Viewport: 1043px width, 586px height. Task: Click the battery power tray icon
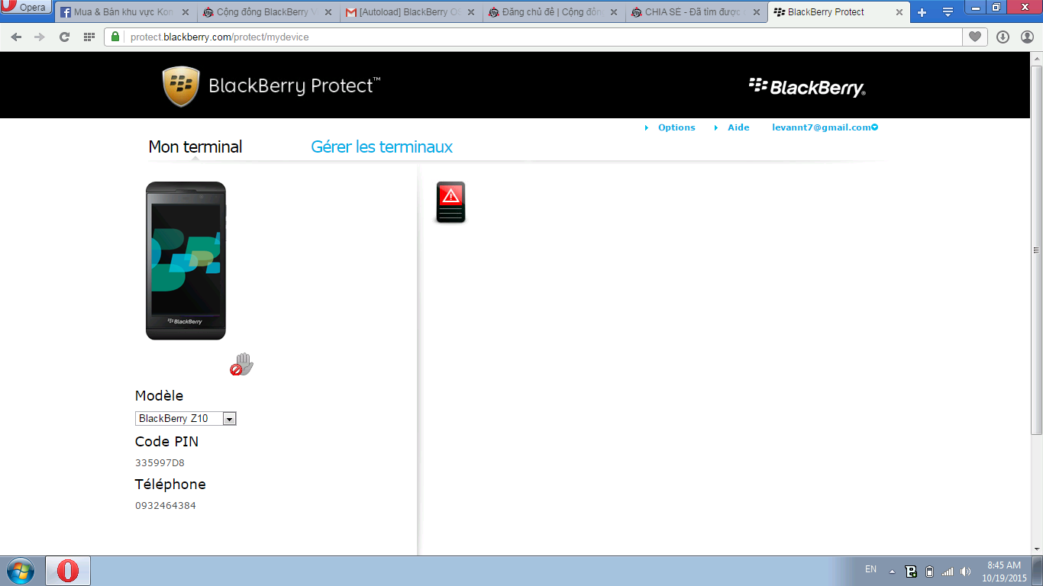click(929, 571)
